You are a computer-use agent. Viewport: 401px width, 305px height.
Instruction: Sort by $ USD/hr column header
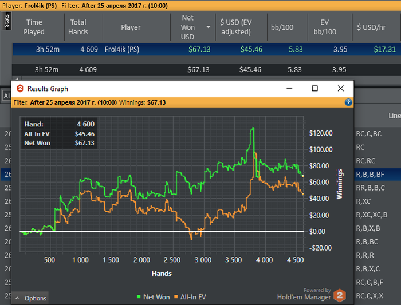[x=371, y=27]
